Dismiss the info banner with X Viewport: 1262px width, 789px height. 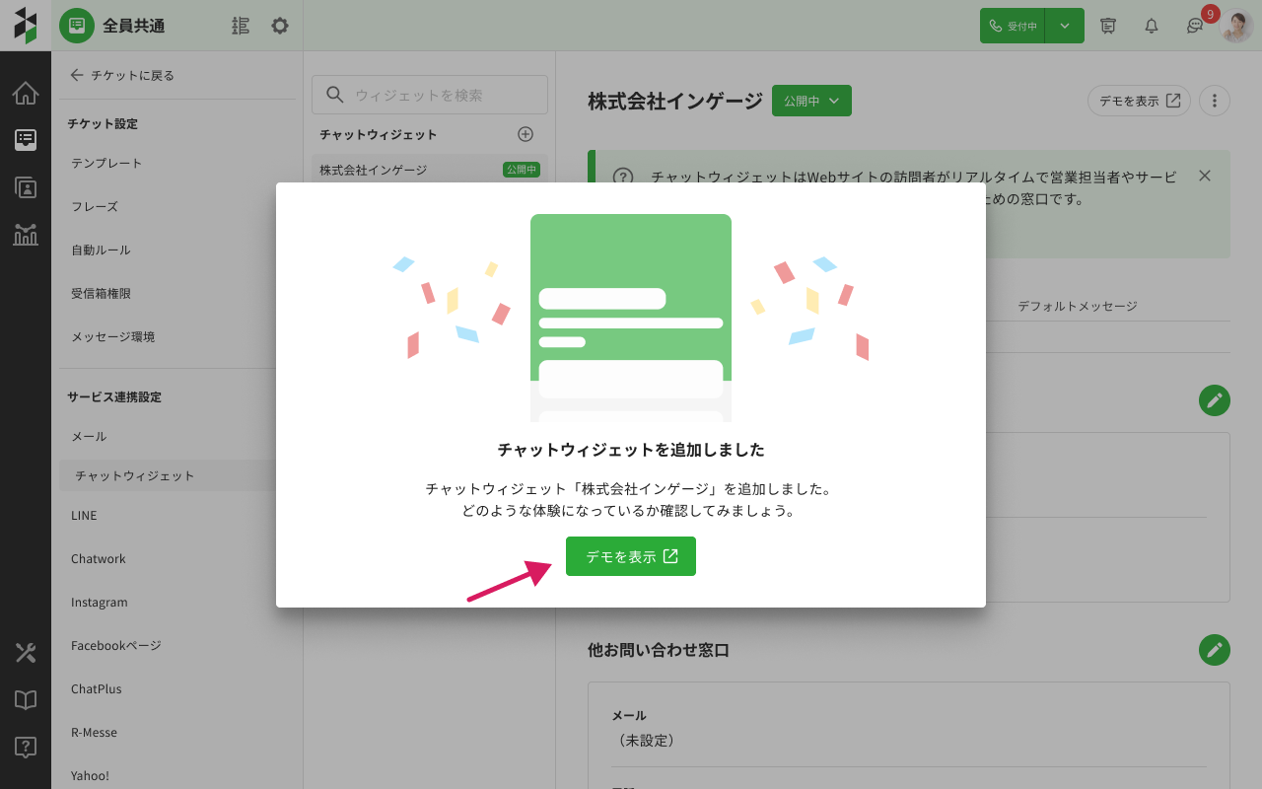click(x=1204, y=176)
